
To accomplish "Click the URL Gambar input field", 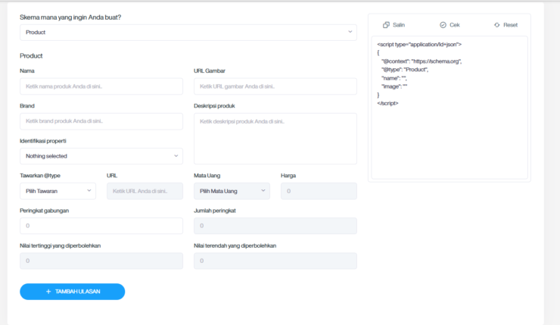I will pos(275,86).
